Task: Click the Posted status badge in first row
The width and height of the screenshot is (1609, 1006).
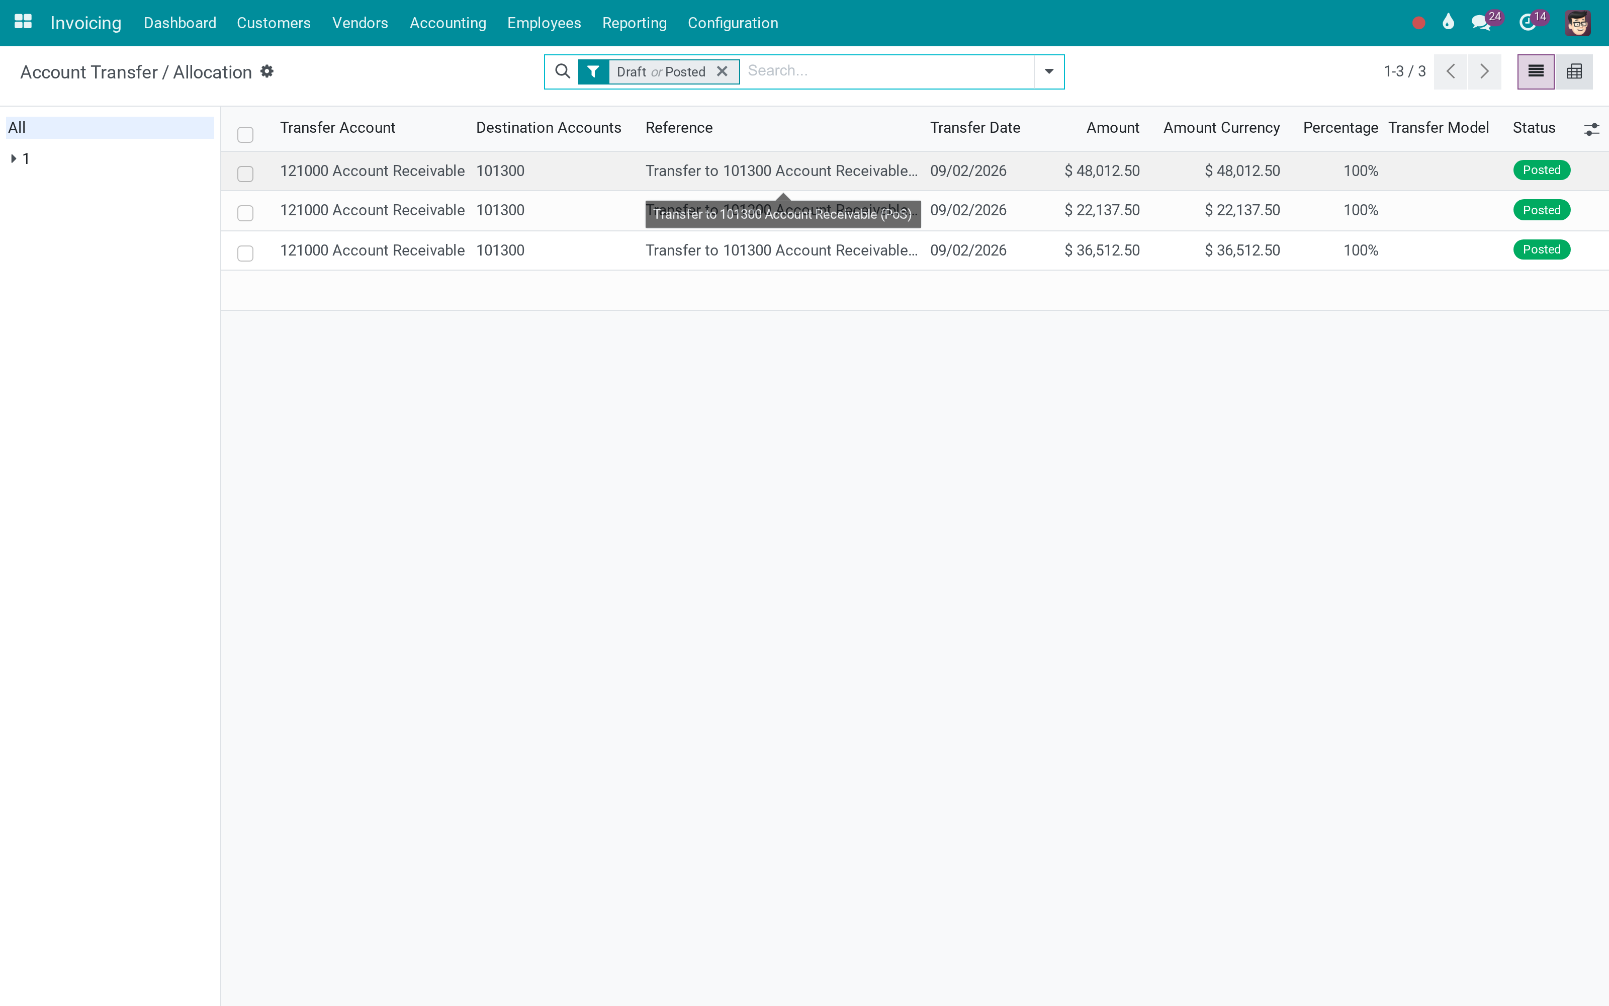Action: (1541, 171)
